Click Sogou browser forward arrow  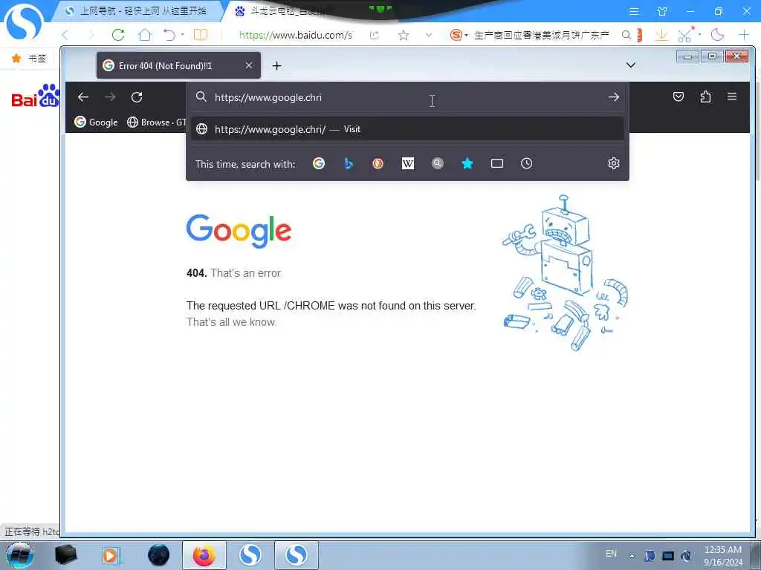click(91, 34)
